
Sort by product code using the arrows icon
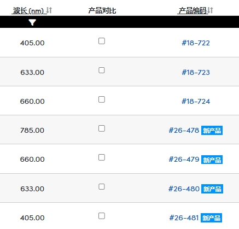[210, 10]
